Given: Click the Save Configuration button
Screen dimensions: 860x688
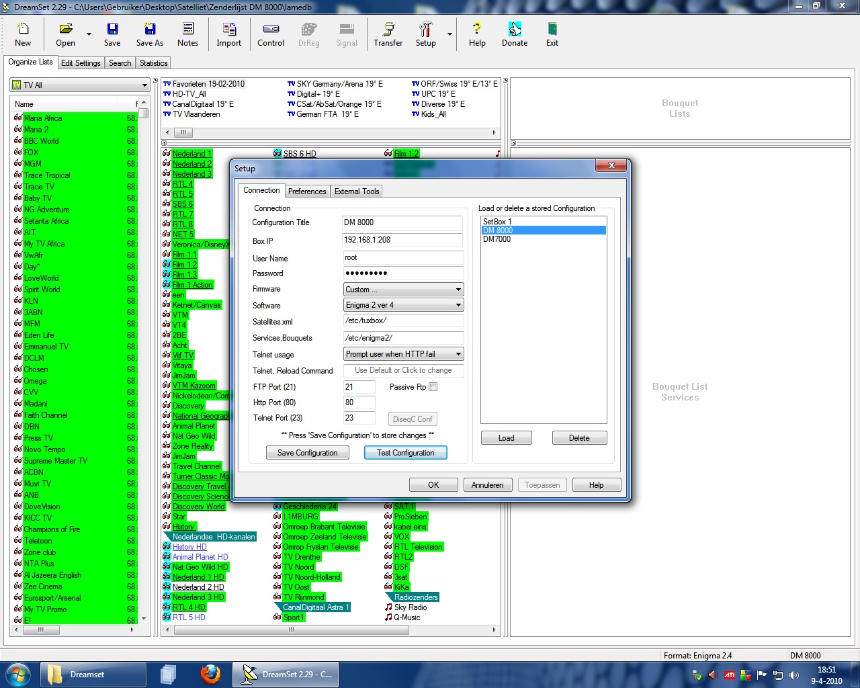Looking at the screenshot, I should point(307,453).
